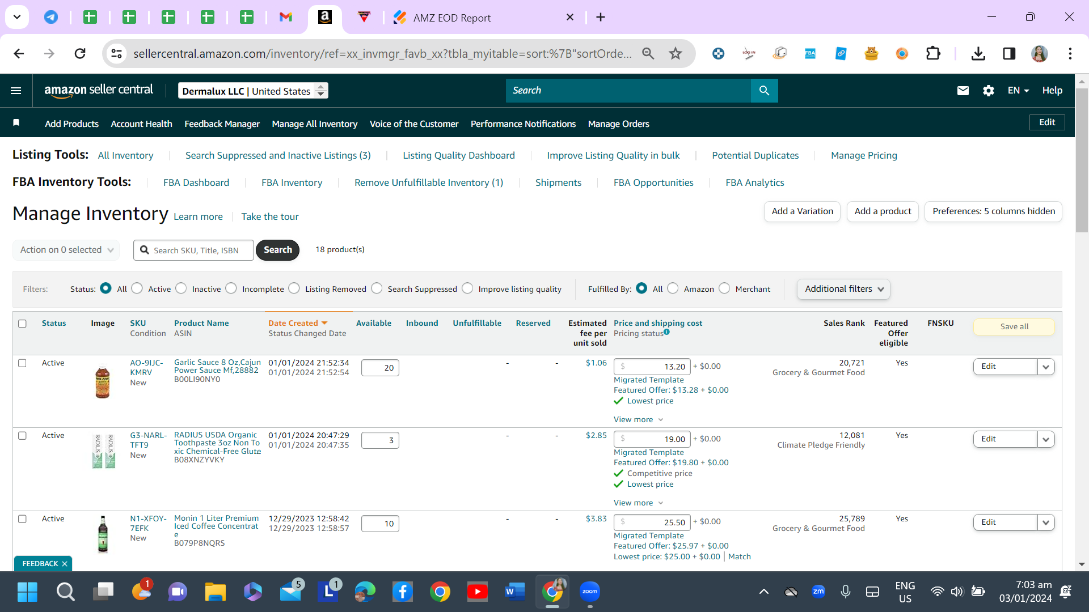View site information icon in address bar
Screen dimensions: 1089x612
pos(116,53)
